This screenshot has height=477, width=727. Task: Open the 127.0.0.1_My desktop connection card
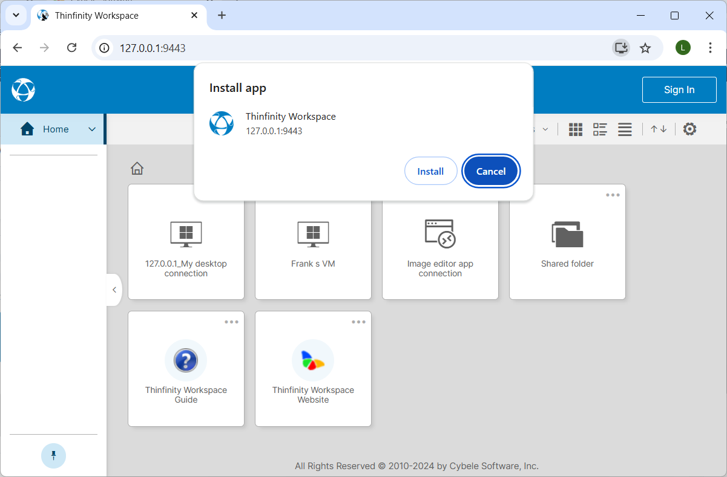point(186,242)
